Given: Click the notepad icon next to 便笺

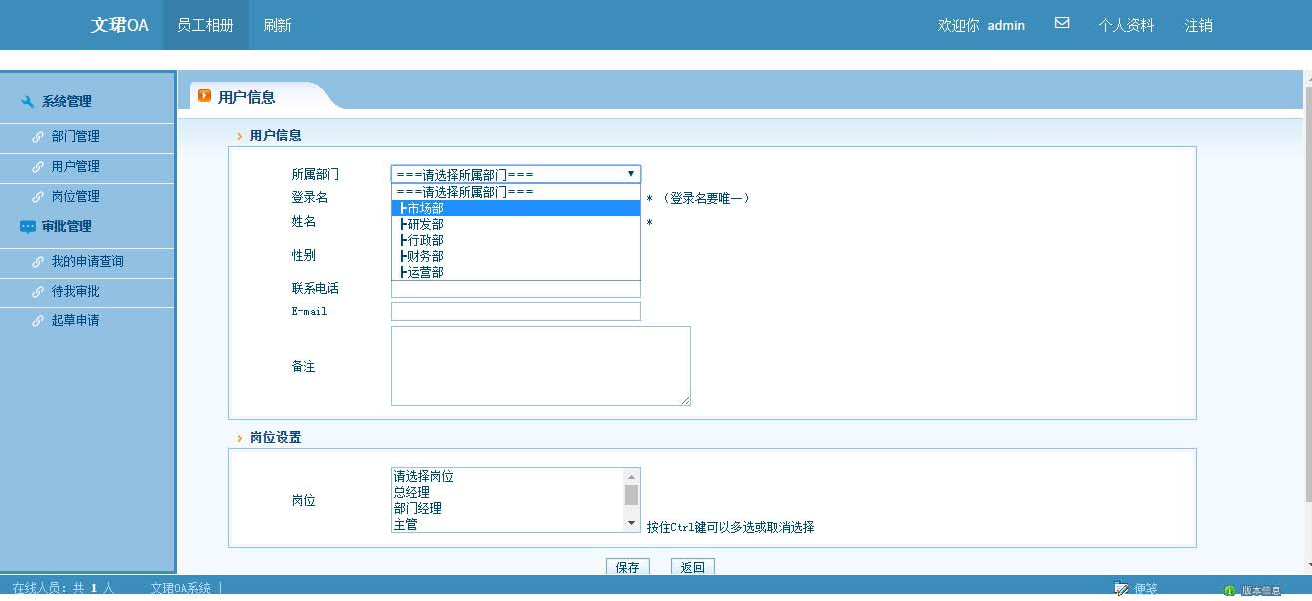Looking at the screenshot, I should [x=1122, y=589].
